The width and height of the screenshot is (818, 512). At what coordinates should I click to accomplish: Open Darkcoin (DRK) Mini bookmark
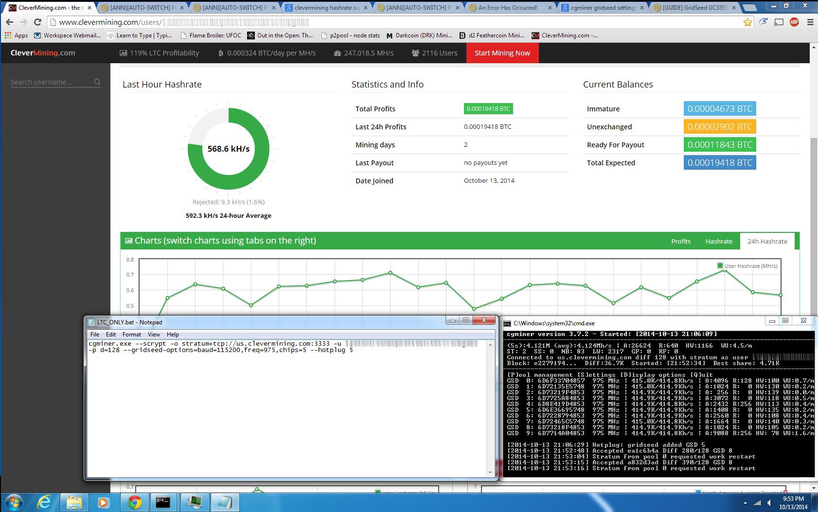[419, 35]
